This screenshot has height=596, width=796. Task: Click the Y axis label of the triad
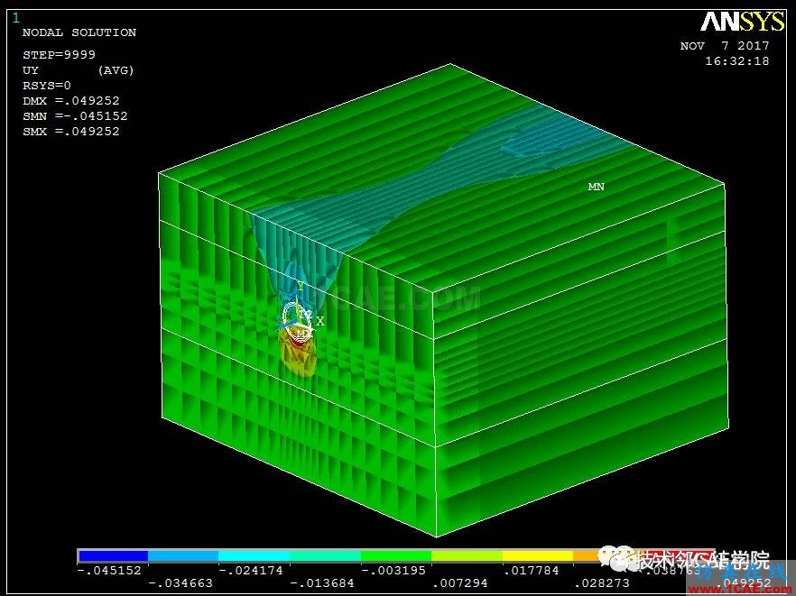(301, 287)
